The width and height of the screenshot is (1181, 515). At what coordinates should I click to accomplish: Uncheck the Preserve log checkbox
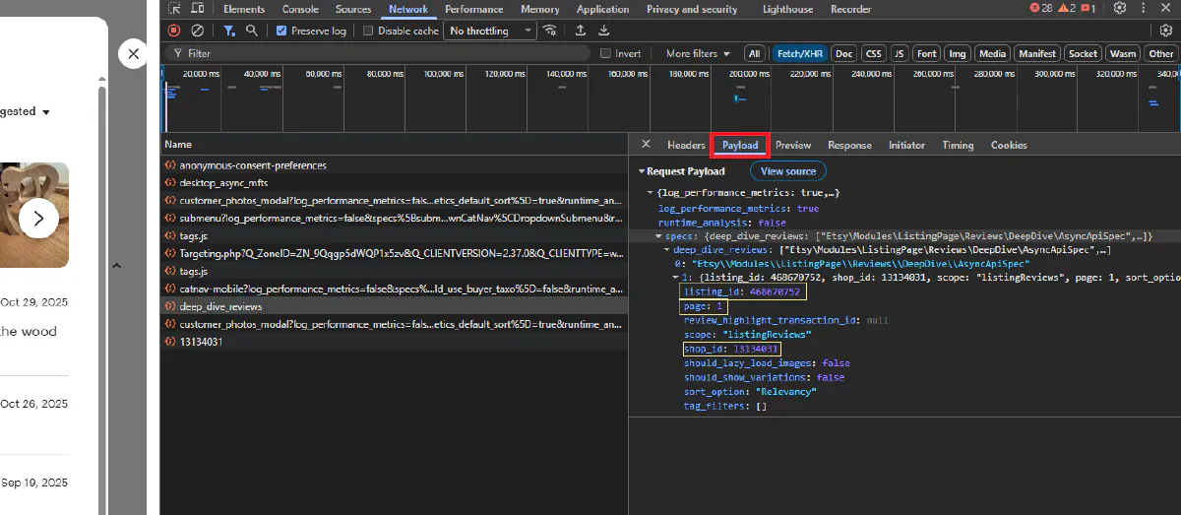[x=281, y=31]
